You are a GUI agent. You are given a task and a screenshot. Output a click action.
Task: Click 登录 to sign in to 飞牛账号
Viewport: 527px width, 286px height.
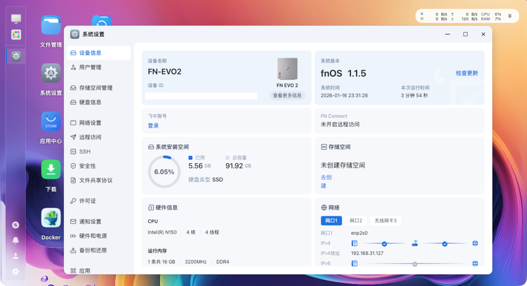tap(152, 126)
